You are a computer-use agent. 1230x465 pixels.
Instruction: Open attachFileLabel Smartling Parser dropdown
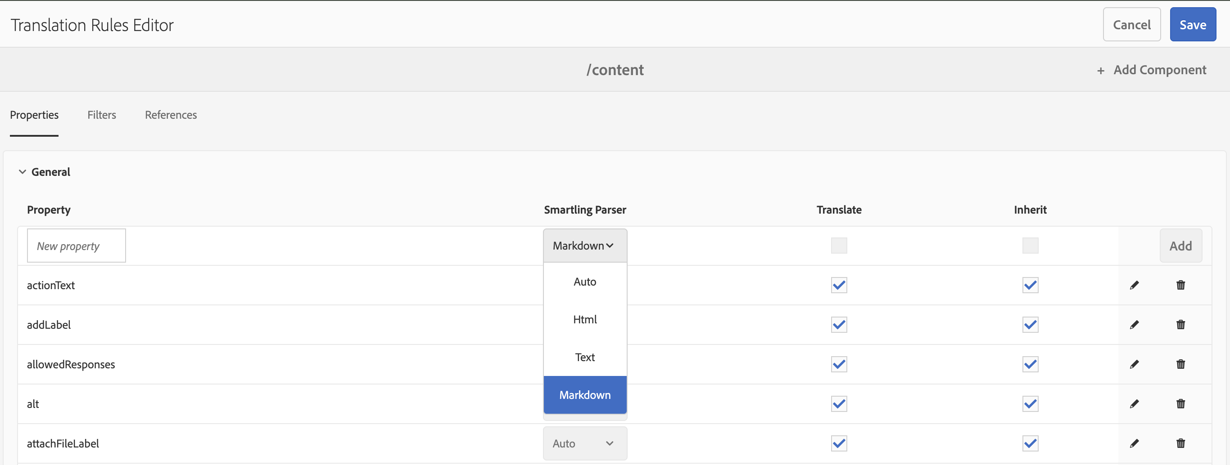[x=584, y=443]
